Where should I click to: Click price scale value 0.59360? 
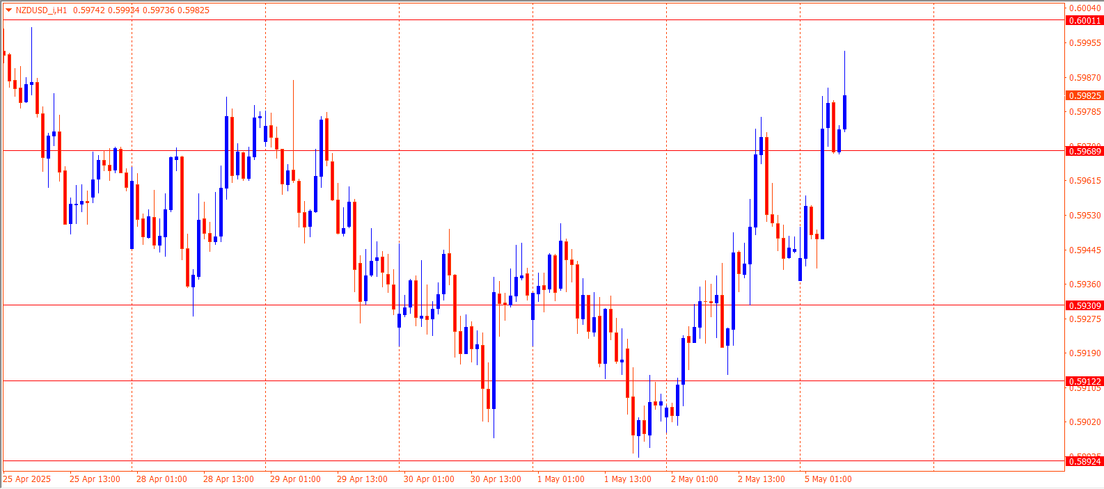click(x=1085, y=284)
